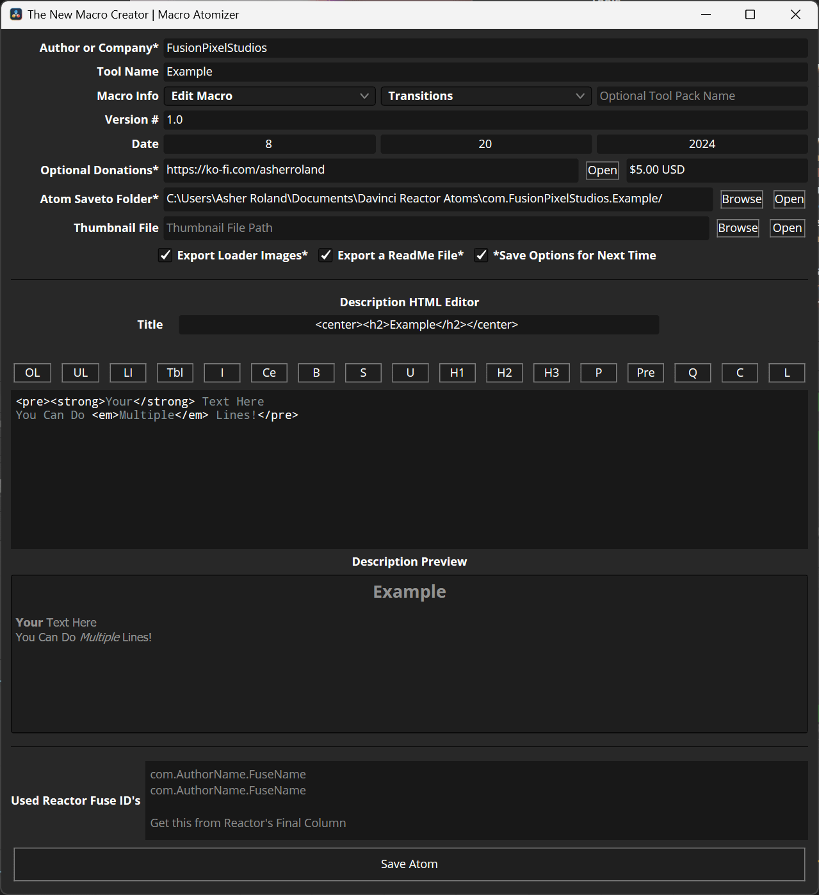Click the Save Atom button
Image resolution: width=819 pixels, height=895 pixels.
(409, 864)
